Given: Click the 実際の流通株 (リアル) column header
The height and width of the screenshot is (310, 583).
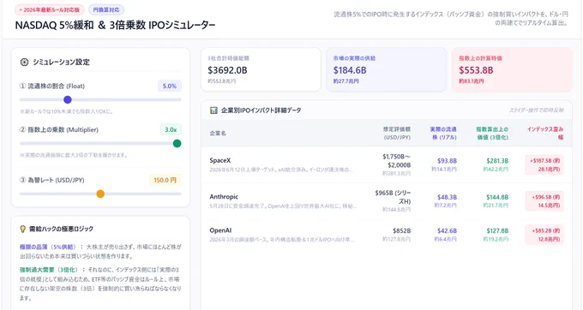Looking at the screenshot, I should (443, 134).
